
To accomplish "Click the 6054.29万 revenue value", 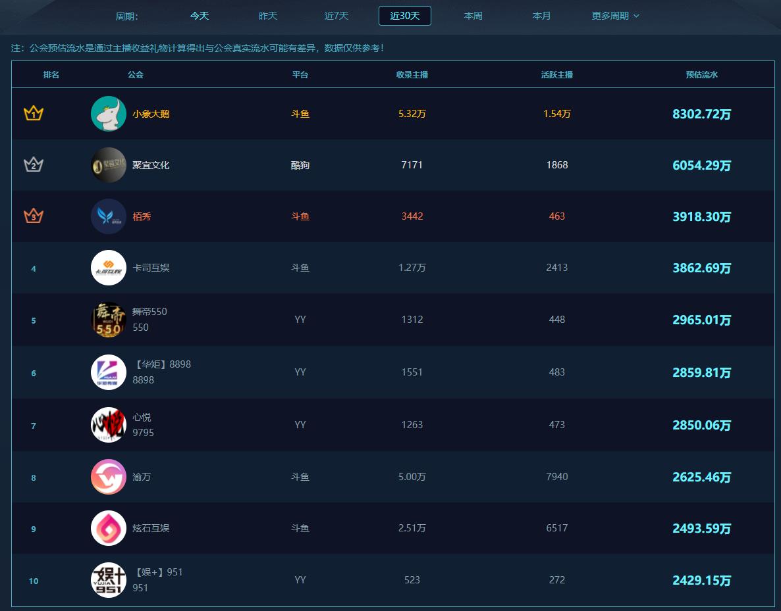I will (x=702, y=166).
